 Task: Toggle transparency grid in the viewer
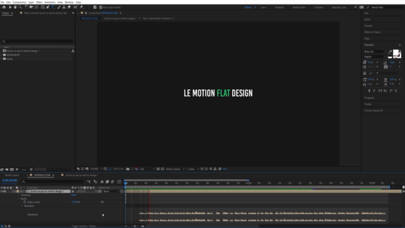[163, 169]
